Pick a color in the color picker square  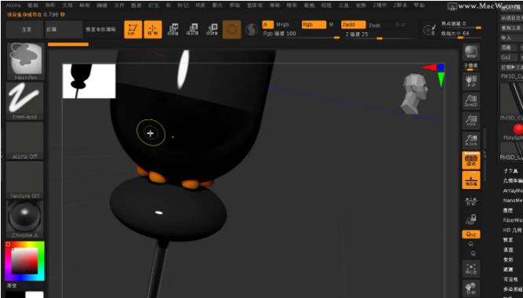click(24, 261)
